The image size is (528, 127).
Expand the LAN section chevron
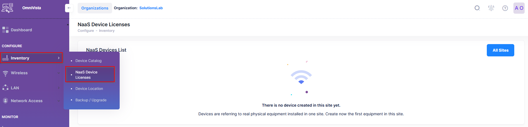coord(59,88)
